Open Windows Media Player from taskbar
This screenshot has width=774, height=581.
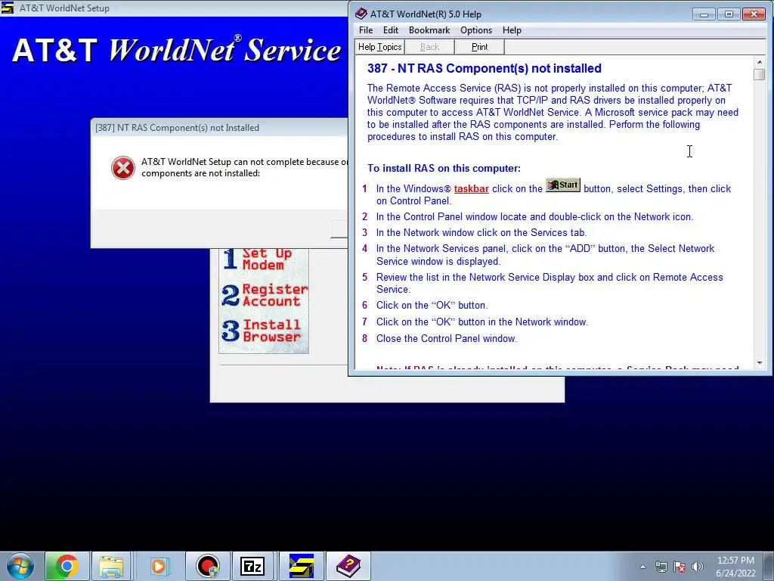159,566
